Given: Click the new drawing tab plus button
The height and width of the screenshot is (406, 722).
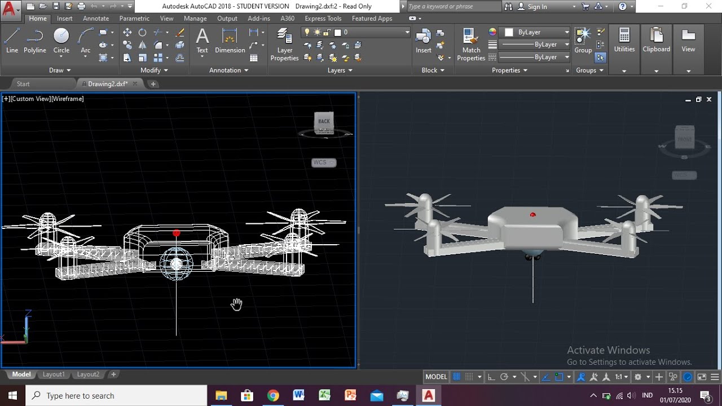Looking at the screenshot, I should click(x=153, y=83).
